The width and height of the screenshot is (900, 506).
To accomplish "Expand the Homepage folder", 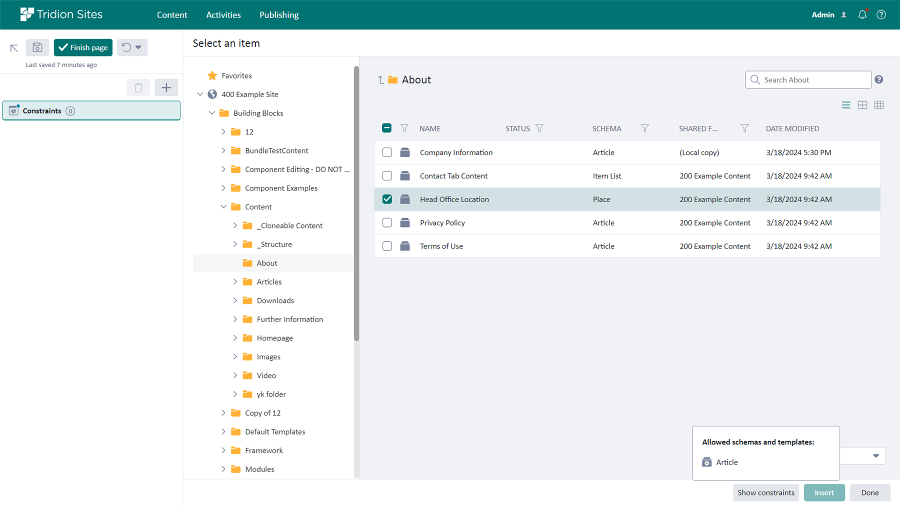I will point(235,338).
